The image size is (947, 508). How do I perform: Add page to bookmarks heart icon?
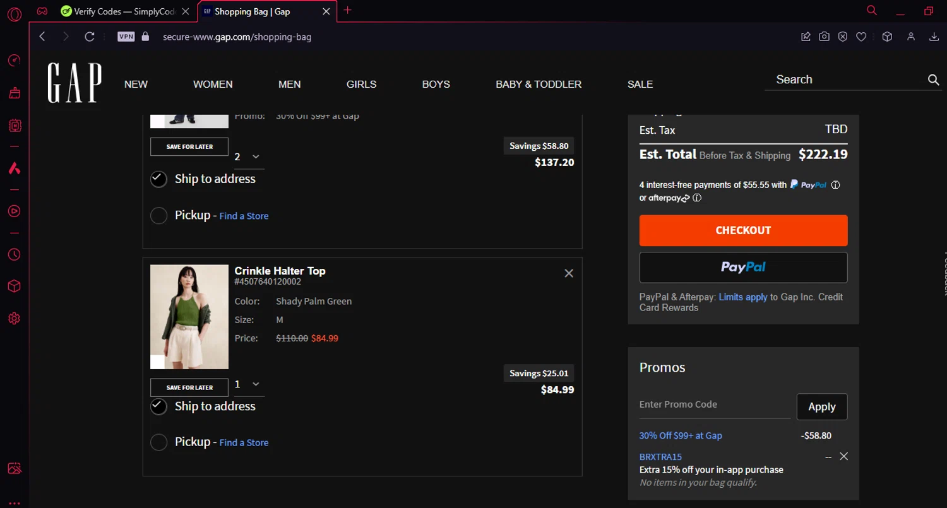tap(861, 37)
